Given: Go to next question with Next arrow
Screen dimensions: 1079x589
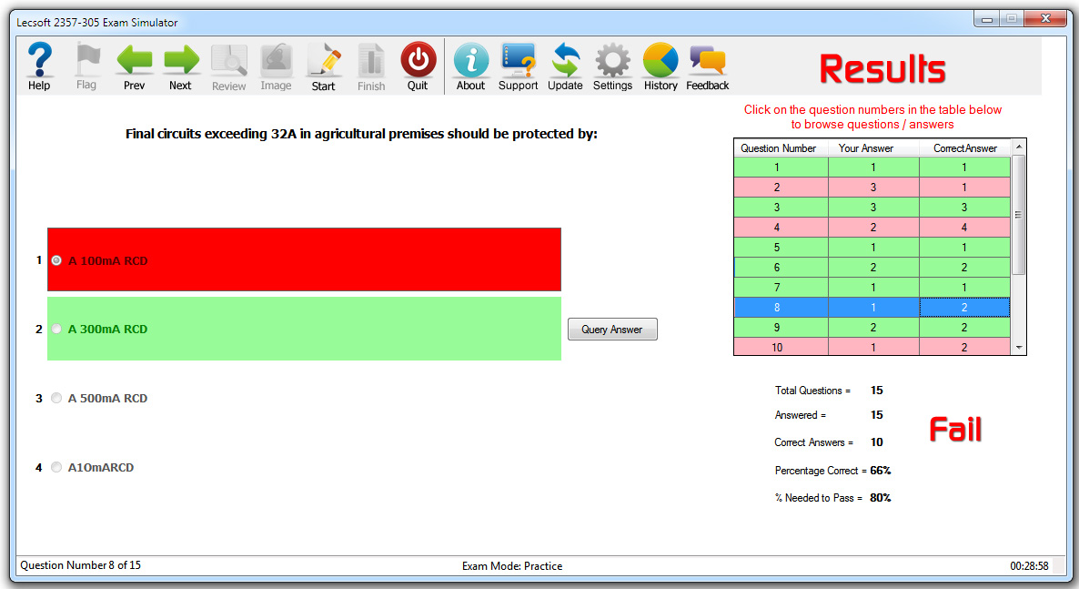Looking at the screenshot, I should pos(181,66).
